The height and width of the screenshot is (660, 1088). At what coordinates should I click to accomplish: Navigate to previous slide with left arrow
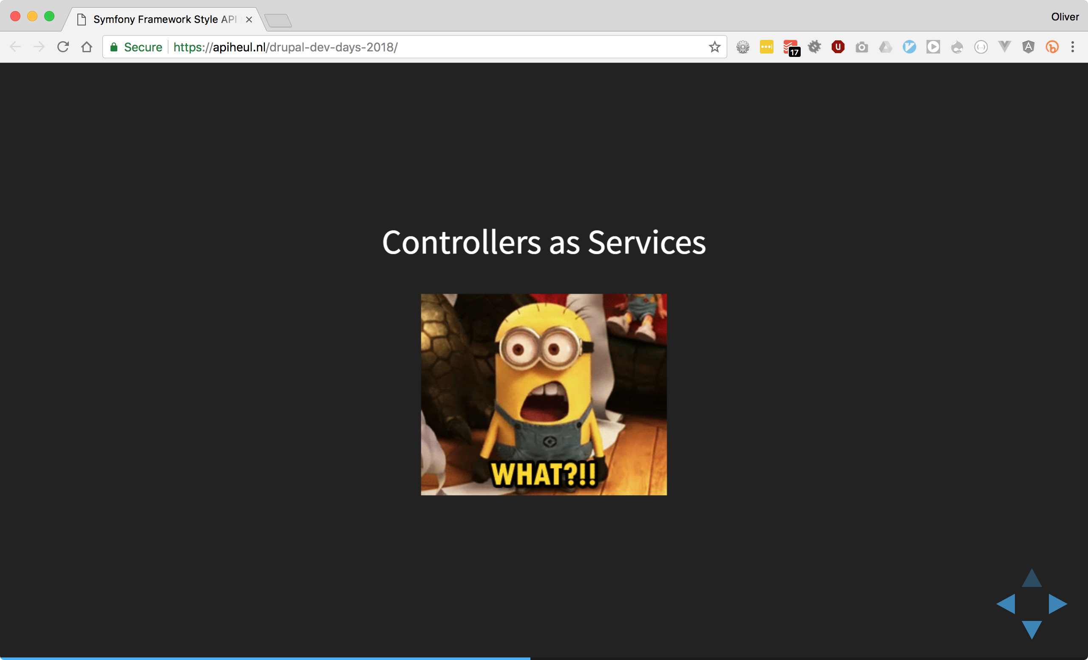[1006, 604]
